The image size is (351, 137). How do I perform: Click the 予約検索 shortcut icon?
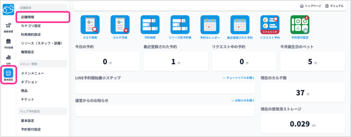click(150, 25)
